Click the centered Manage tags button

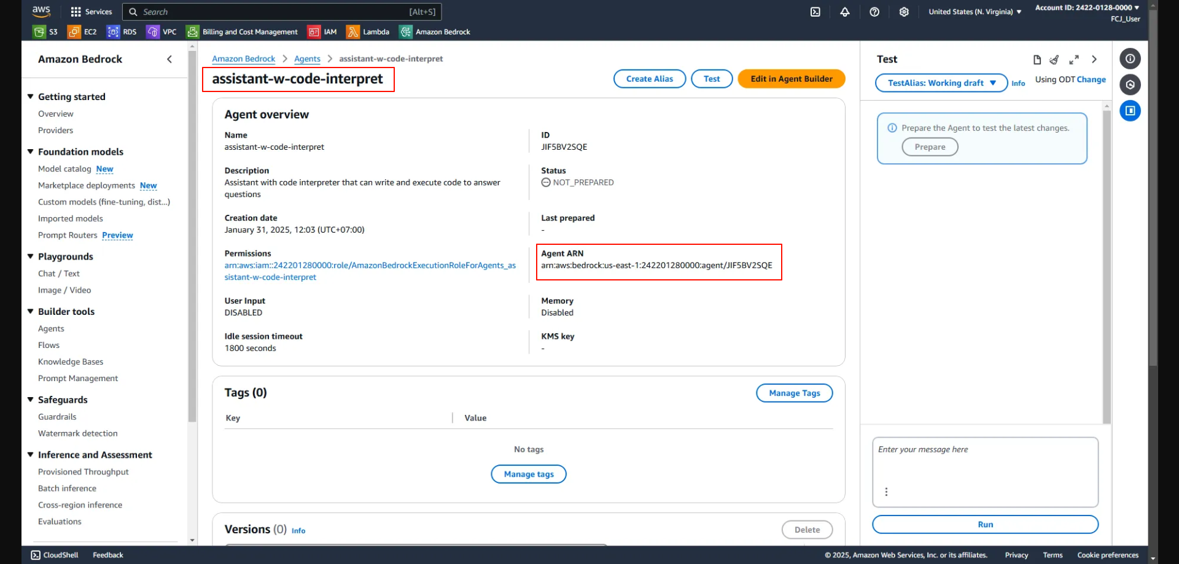click(529, 474)
